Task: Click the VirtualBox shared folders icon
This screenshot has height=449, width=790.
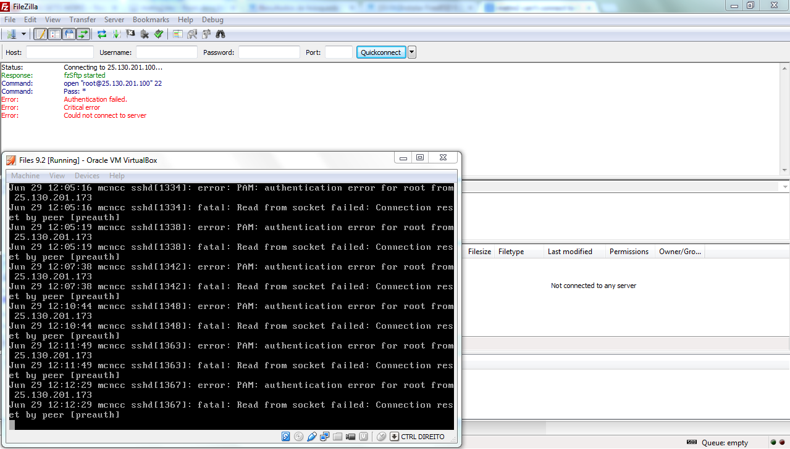Action: 338,437
